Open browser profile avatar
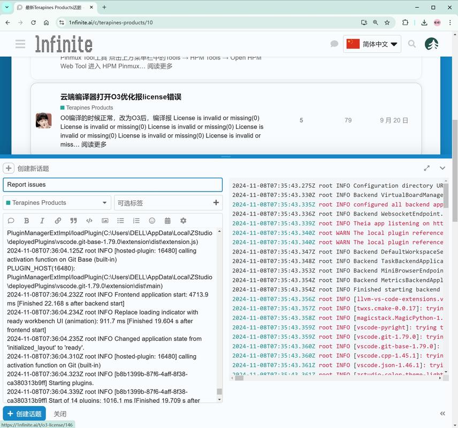Image resolution: width=458 pixels, height=428 pixels. pos(437,22)
